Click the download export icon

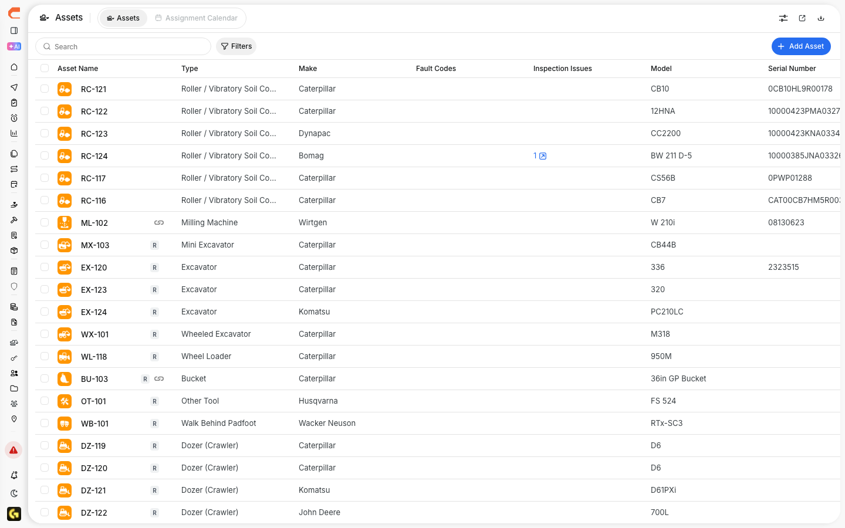coord(821,18)
